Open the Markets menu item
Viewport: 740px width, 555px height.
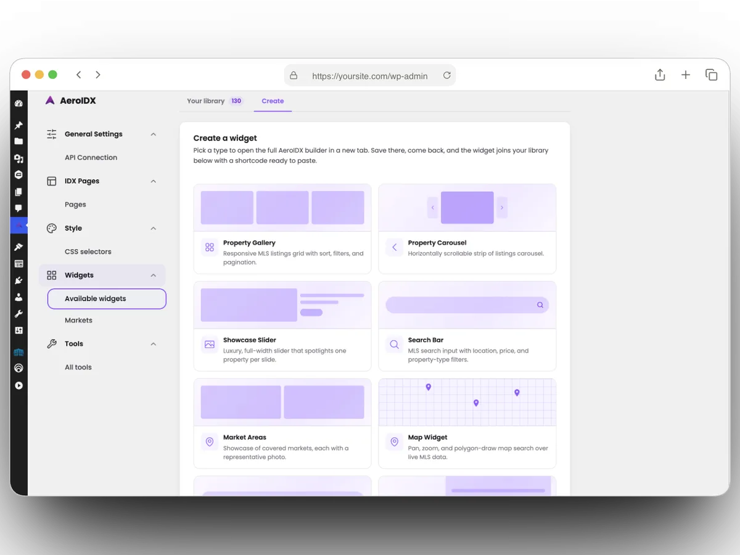[78, 320]
